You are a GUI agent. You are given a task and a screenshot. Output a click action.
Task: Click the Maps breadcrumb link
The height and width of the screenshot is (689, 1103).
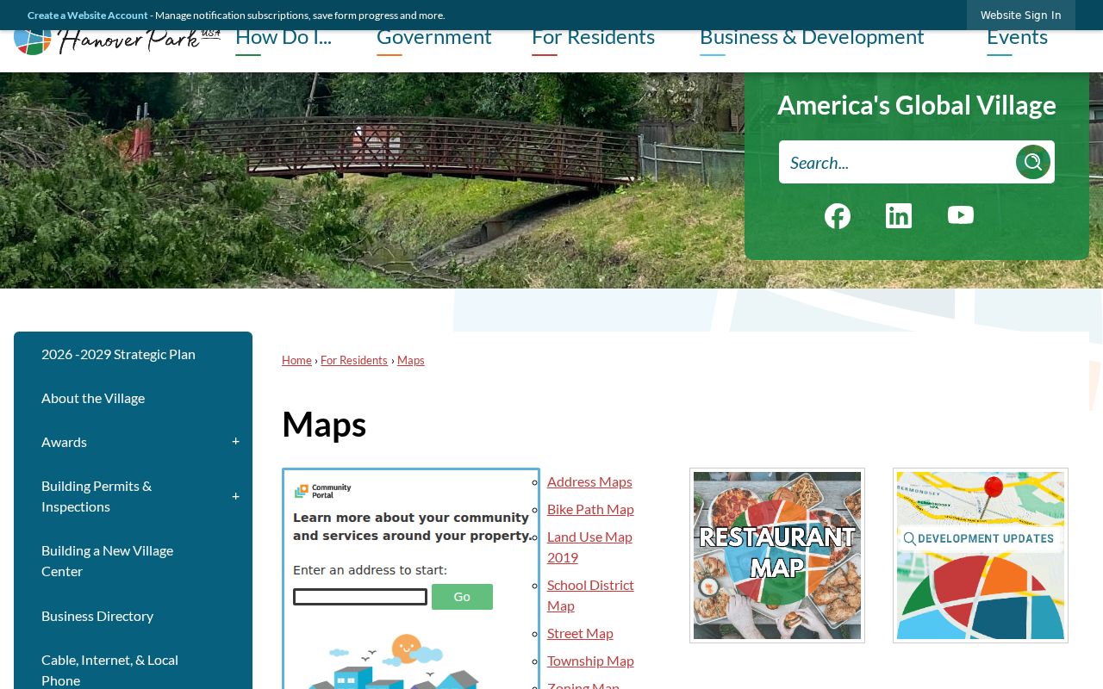411,360
